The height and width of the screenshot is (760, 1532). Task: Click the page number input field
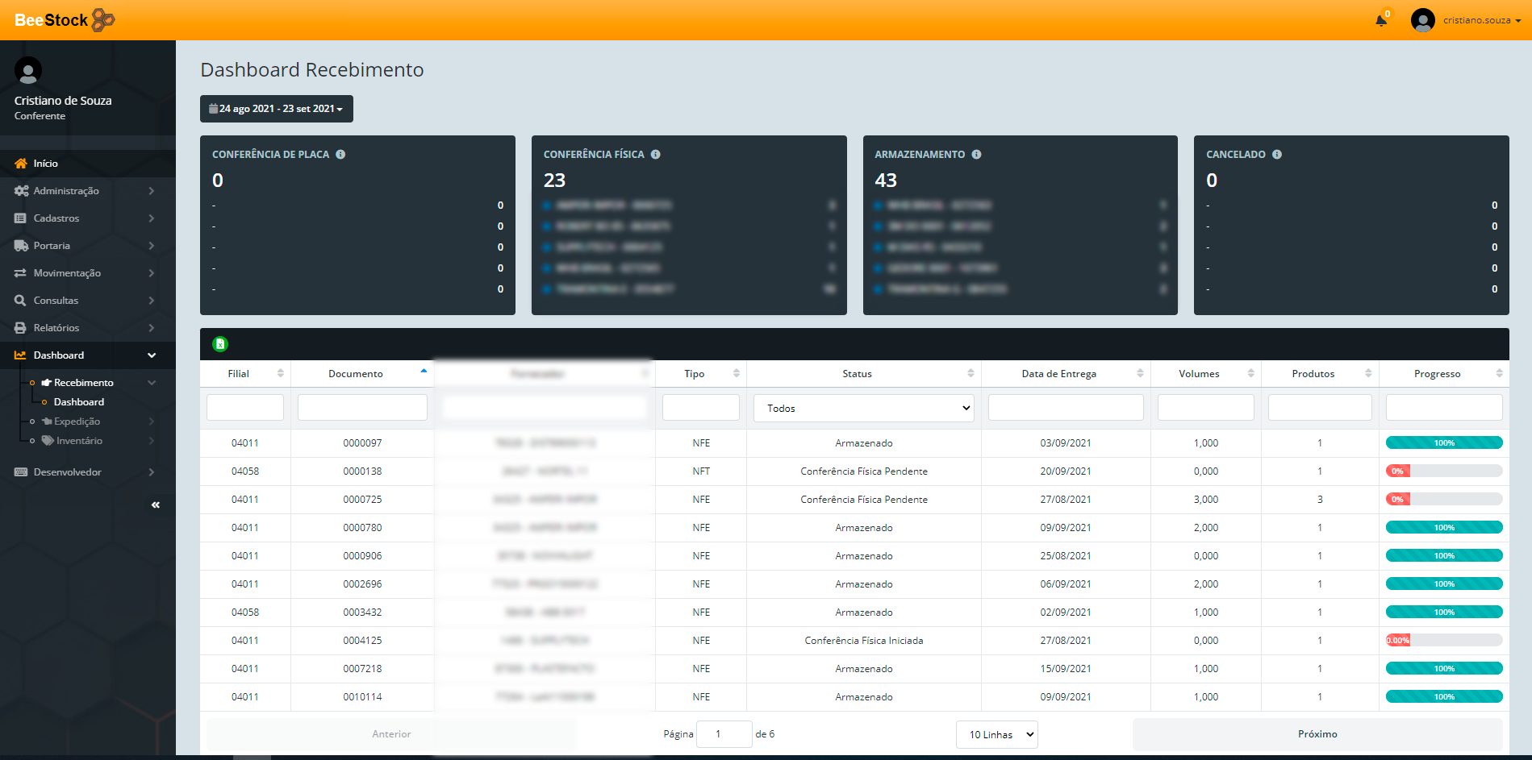click(724, 734)
